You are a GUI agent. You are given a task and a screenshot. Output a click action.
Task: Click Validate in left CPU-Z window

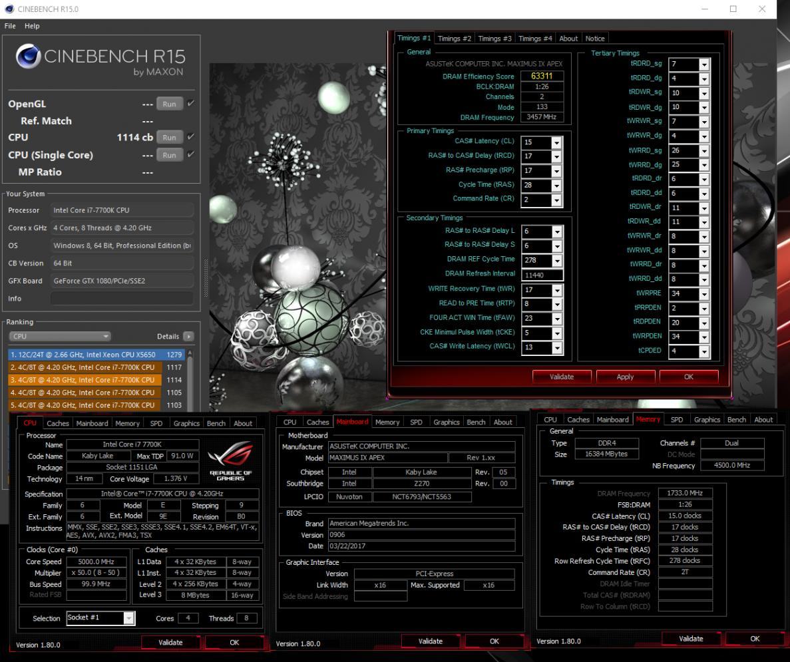tap(170, 642)
